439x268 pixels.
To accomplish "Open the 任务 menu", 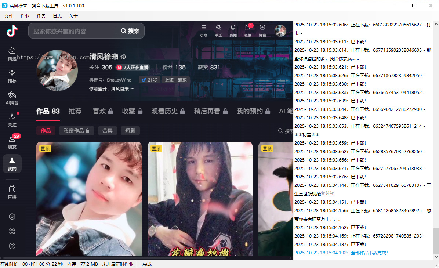I will tap(41, 16).
